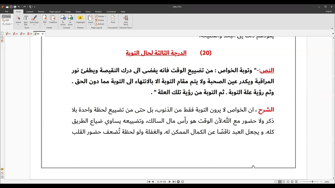
Task: Open the Protect ribbon tab
Action: pyautogui.click(x=98, y=11)
